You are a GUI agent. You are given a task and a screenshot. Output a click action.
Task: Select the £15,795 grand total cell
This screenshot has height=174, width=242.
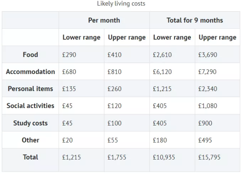tap(209, 157)
